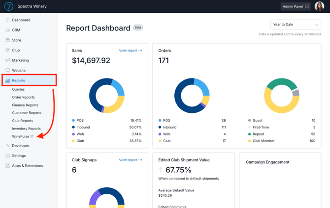
Task: Click the Club diamond icon
Action: point(7,50)
